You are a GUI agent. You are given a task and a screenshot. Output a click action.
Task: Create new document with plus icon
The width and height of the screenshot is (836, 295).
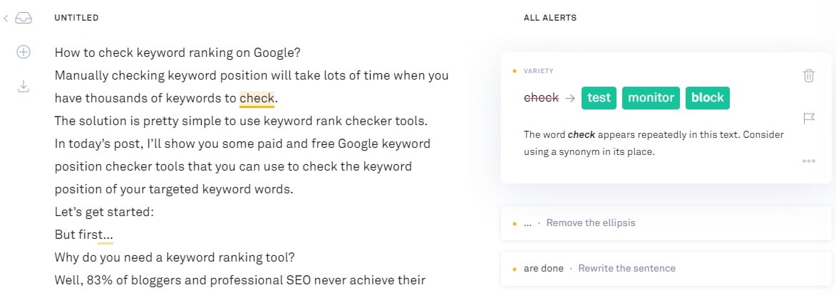click(x=24, y=52)
